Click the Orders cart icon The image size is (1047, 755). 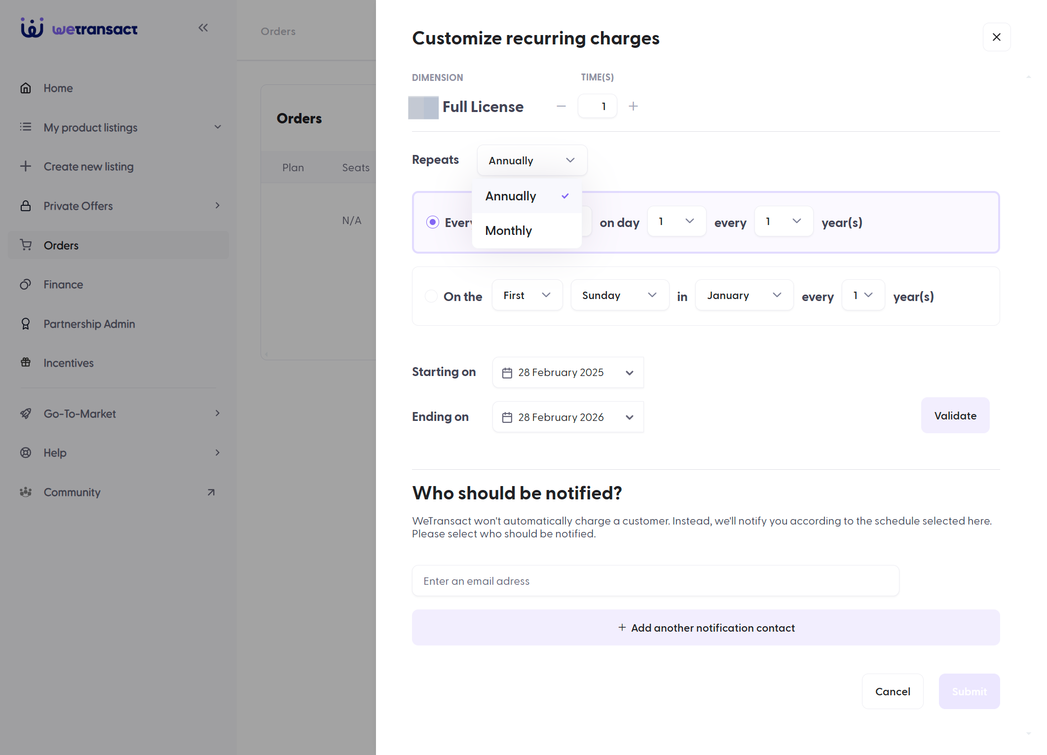(x=26, y=245)
